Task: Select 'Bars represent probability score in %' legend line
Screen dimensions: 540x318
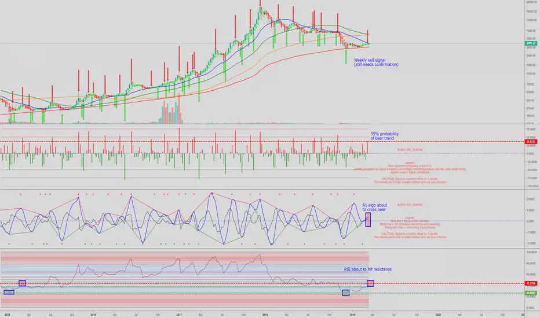Action: coord(410,166)
